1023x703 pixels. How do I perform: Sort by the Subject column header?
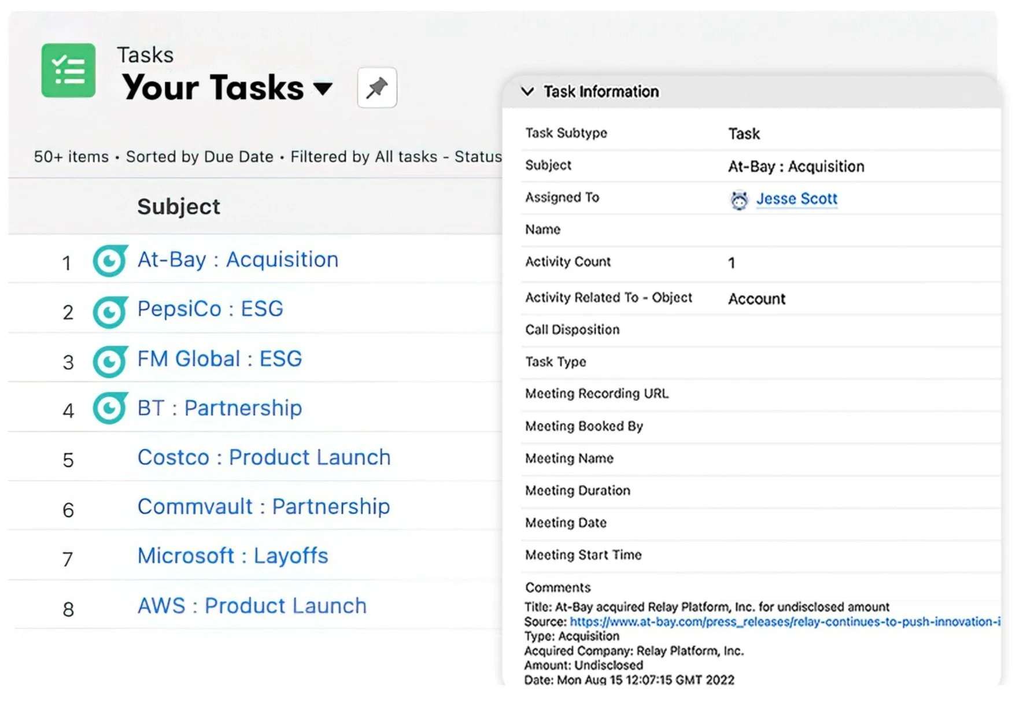(x=179, y=206)
